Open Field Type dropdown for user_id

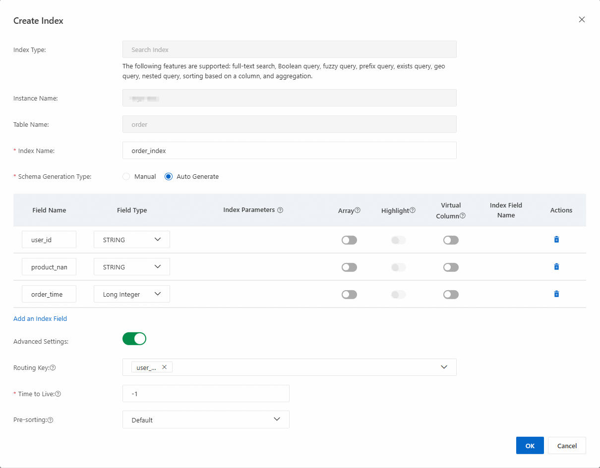tap(132, 240)
